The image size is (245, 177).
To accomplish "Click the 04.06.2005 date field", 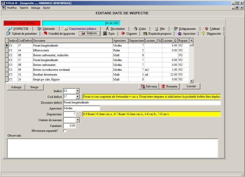I will tap(113, 23).
